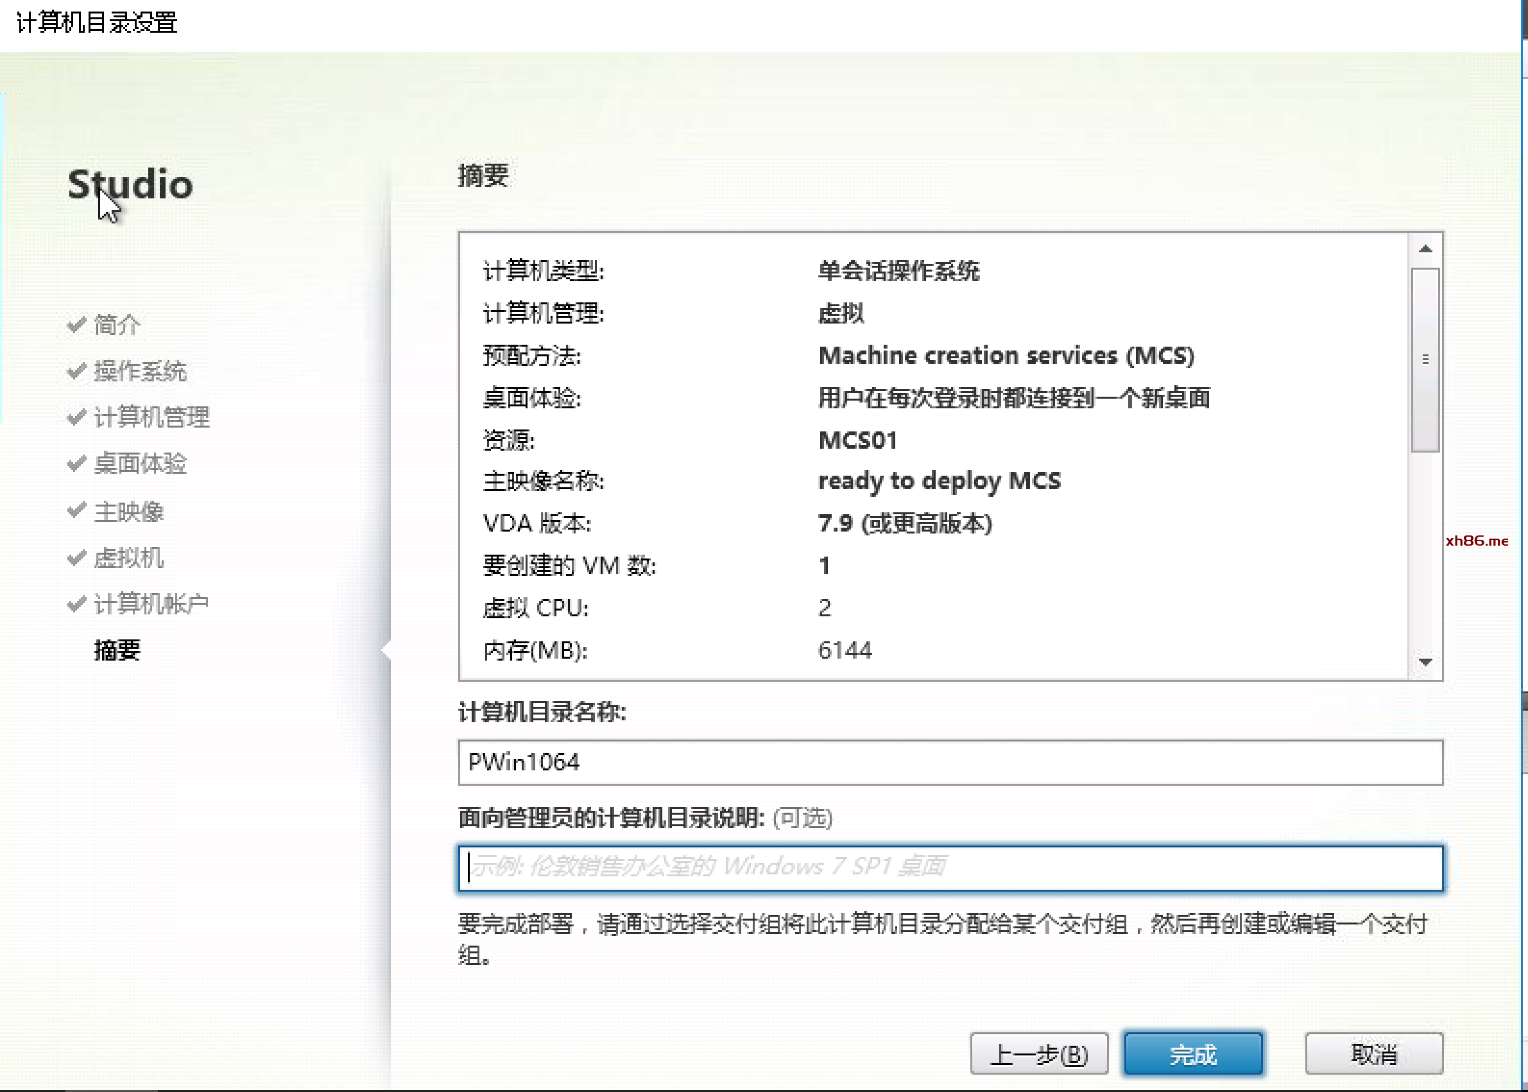Click the Studio logo heading

pos(130,184)
